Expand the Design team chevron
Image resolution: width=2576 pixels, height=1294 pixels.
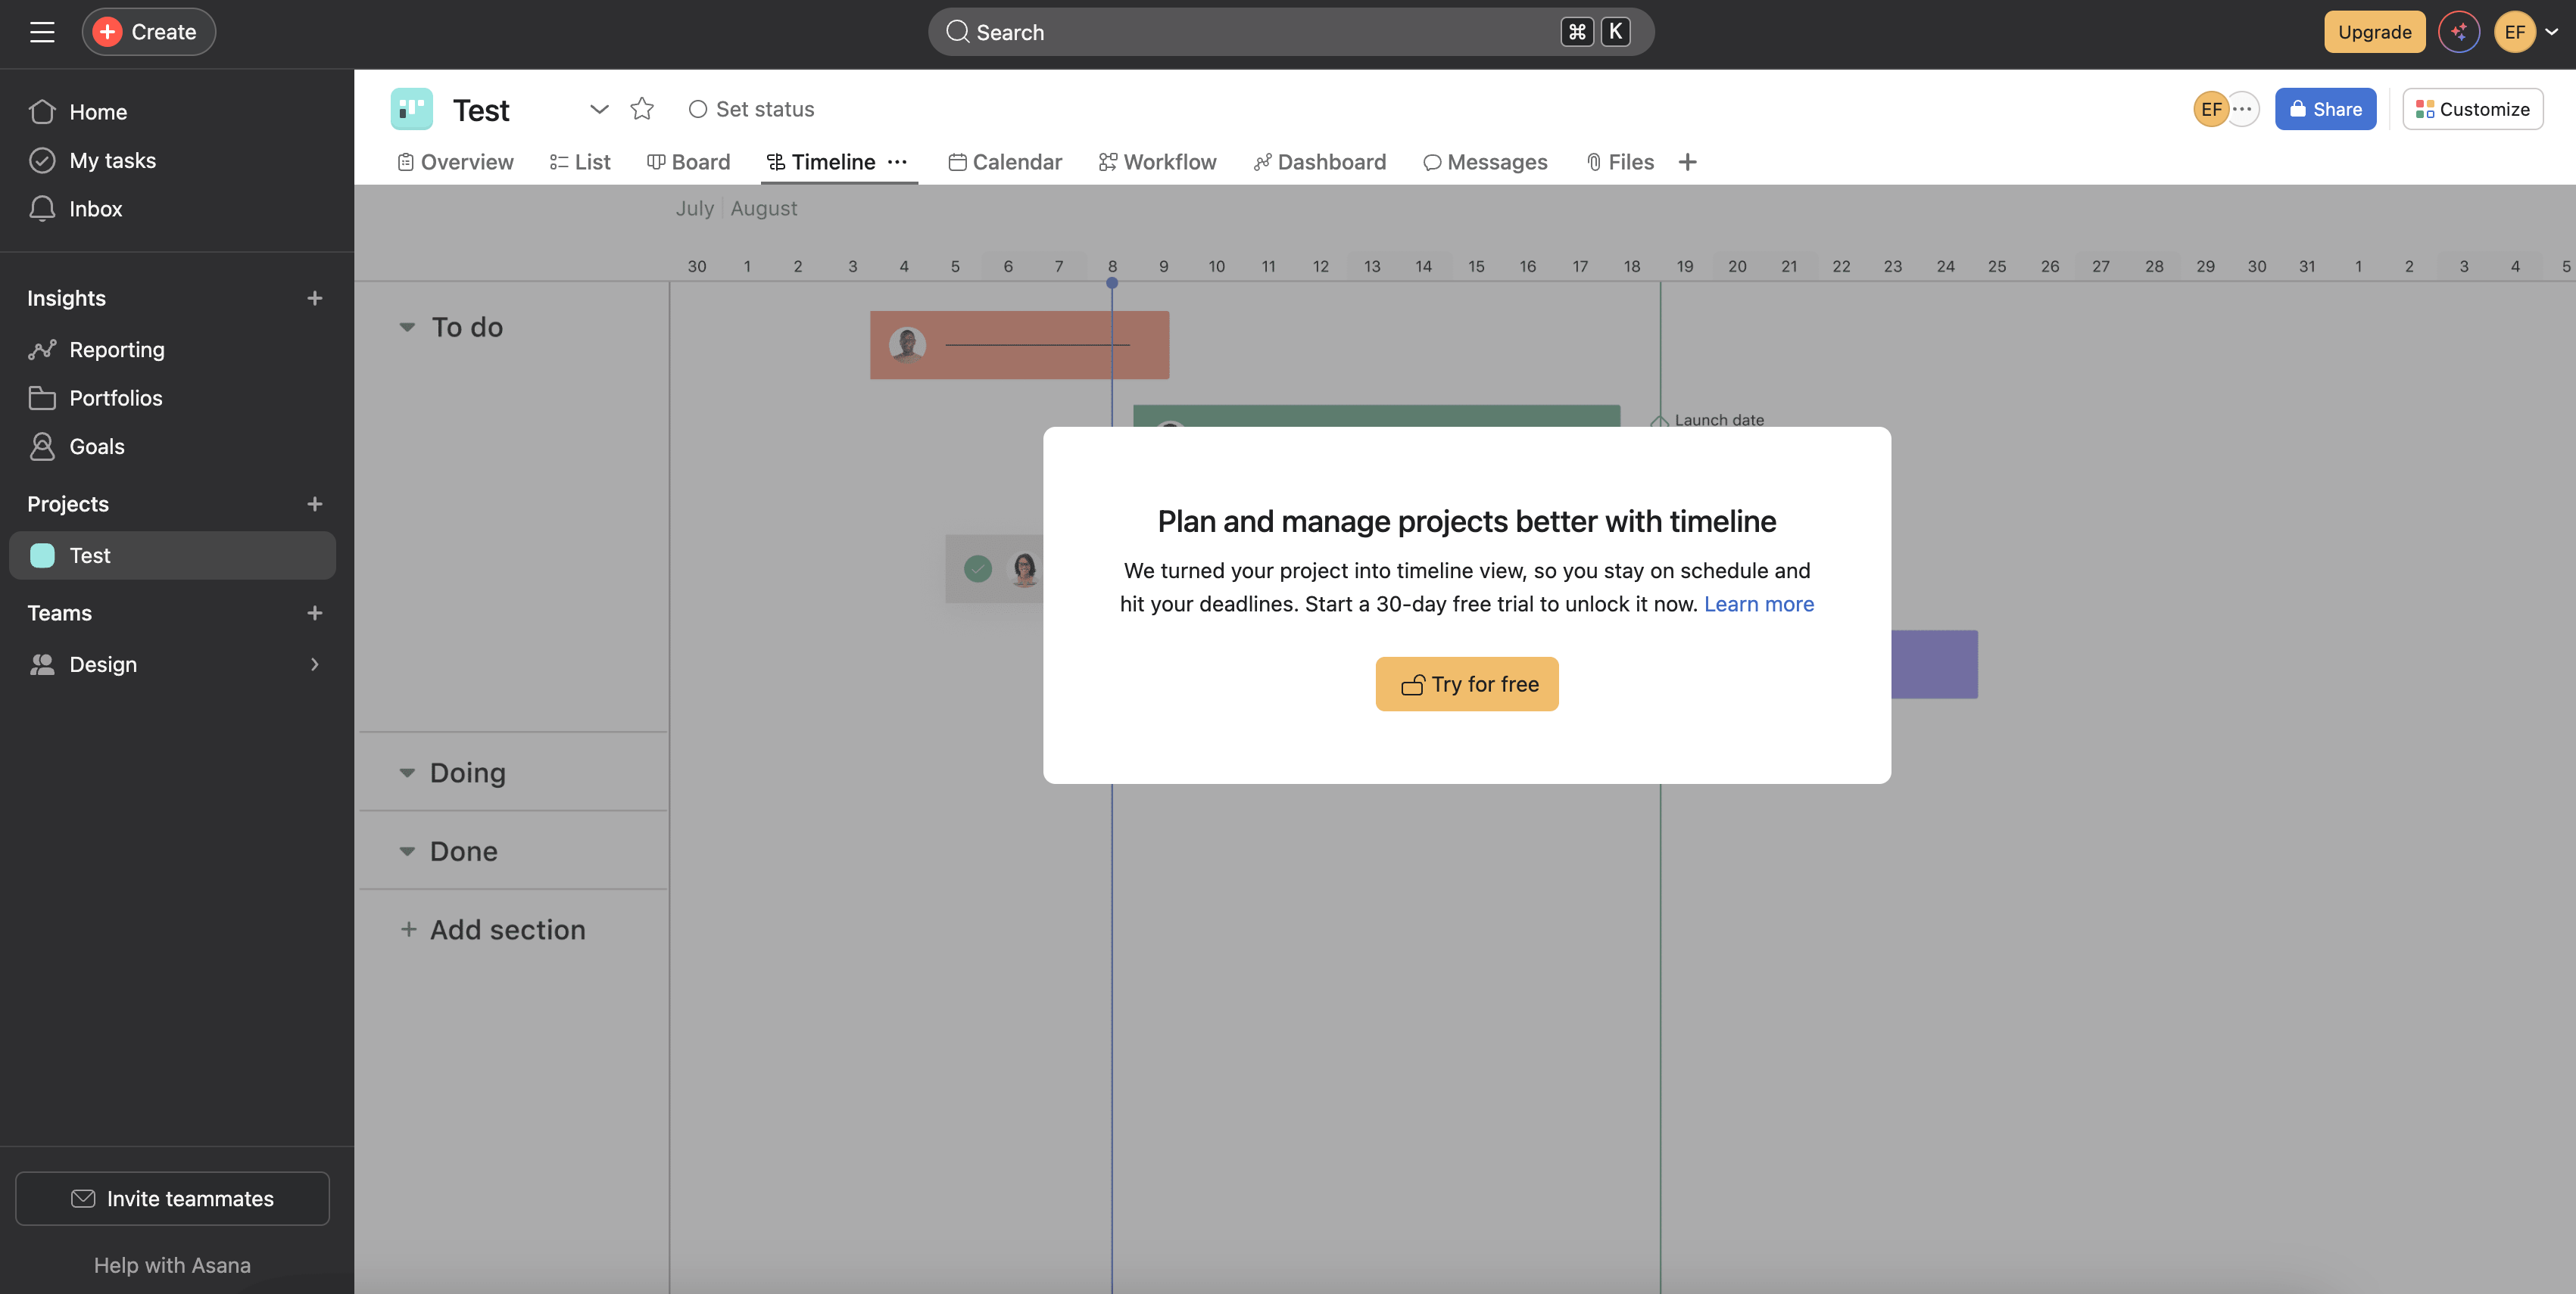click(314, 664)
